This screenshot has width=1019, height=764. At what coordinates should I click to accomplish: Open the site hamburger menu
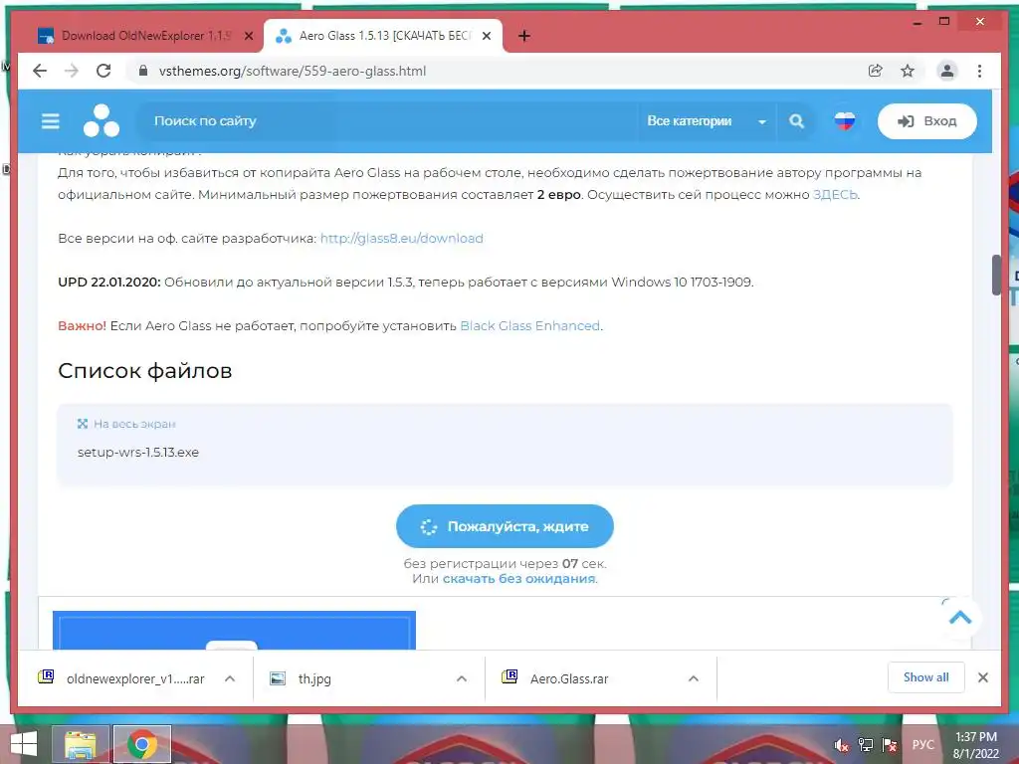(x=51, y=120)
